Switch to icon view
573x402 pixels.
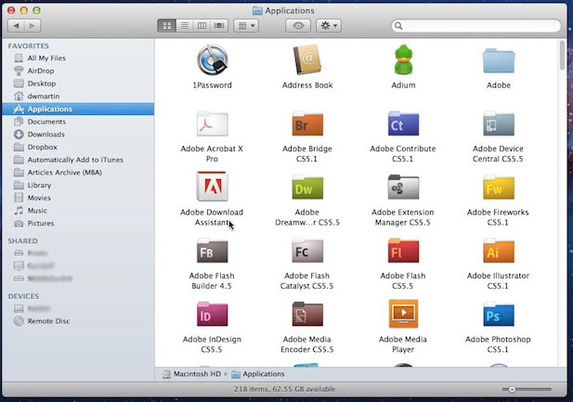[166, 26]
